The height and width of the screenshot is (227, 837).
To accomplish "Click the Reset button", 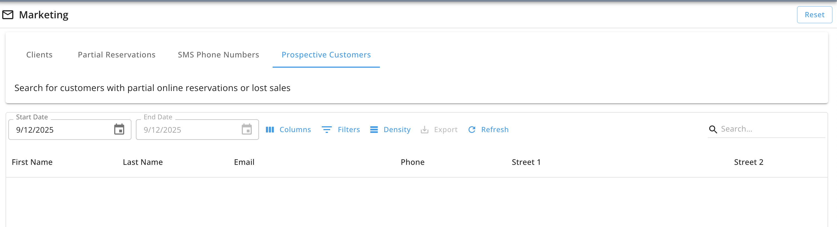I will 814,15.
